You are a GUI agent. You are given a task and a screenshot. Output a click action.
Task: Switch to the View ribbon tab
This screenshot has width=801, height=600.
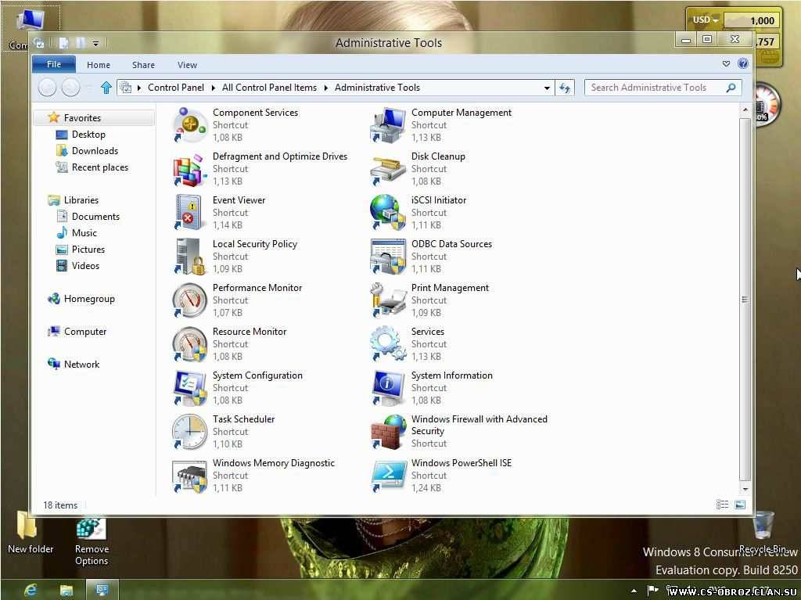click(x=187, y=65)
